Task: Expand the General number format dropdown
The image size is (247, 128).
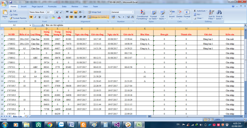Action: coord(133,12)
